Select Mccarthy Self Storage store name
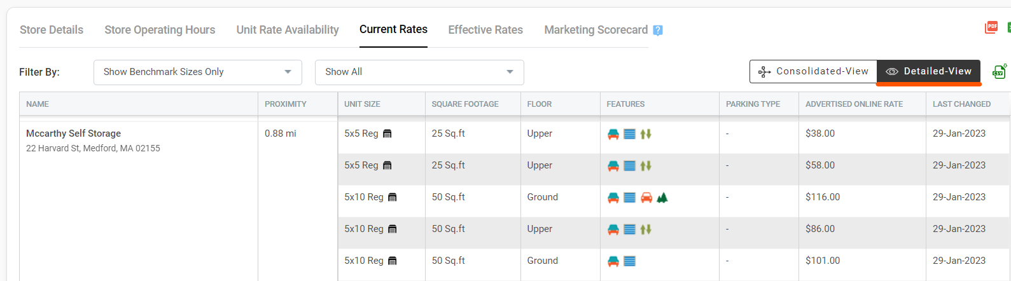 point(73,134)
